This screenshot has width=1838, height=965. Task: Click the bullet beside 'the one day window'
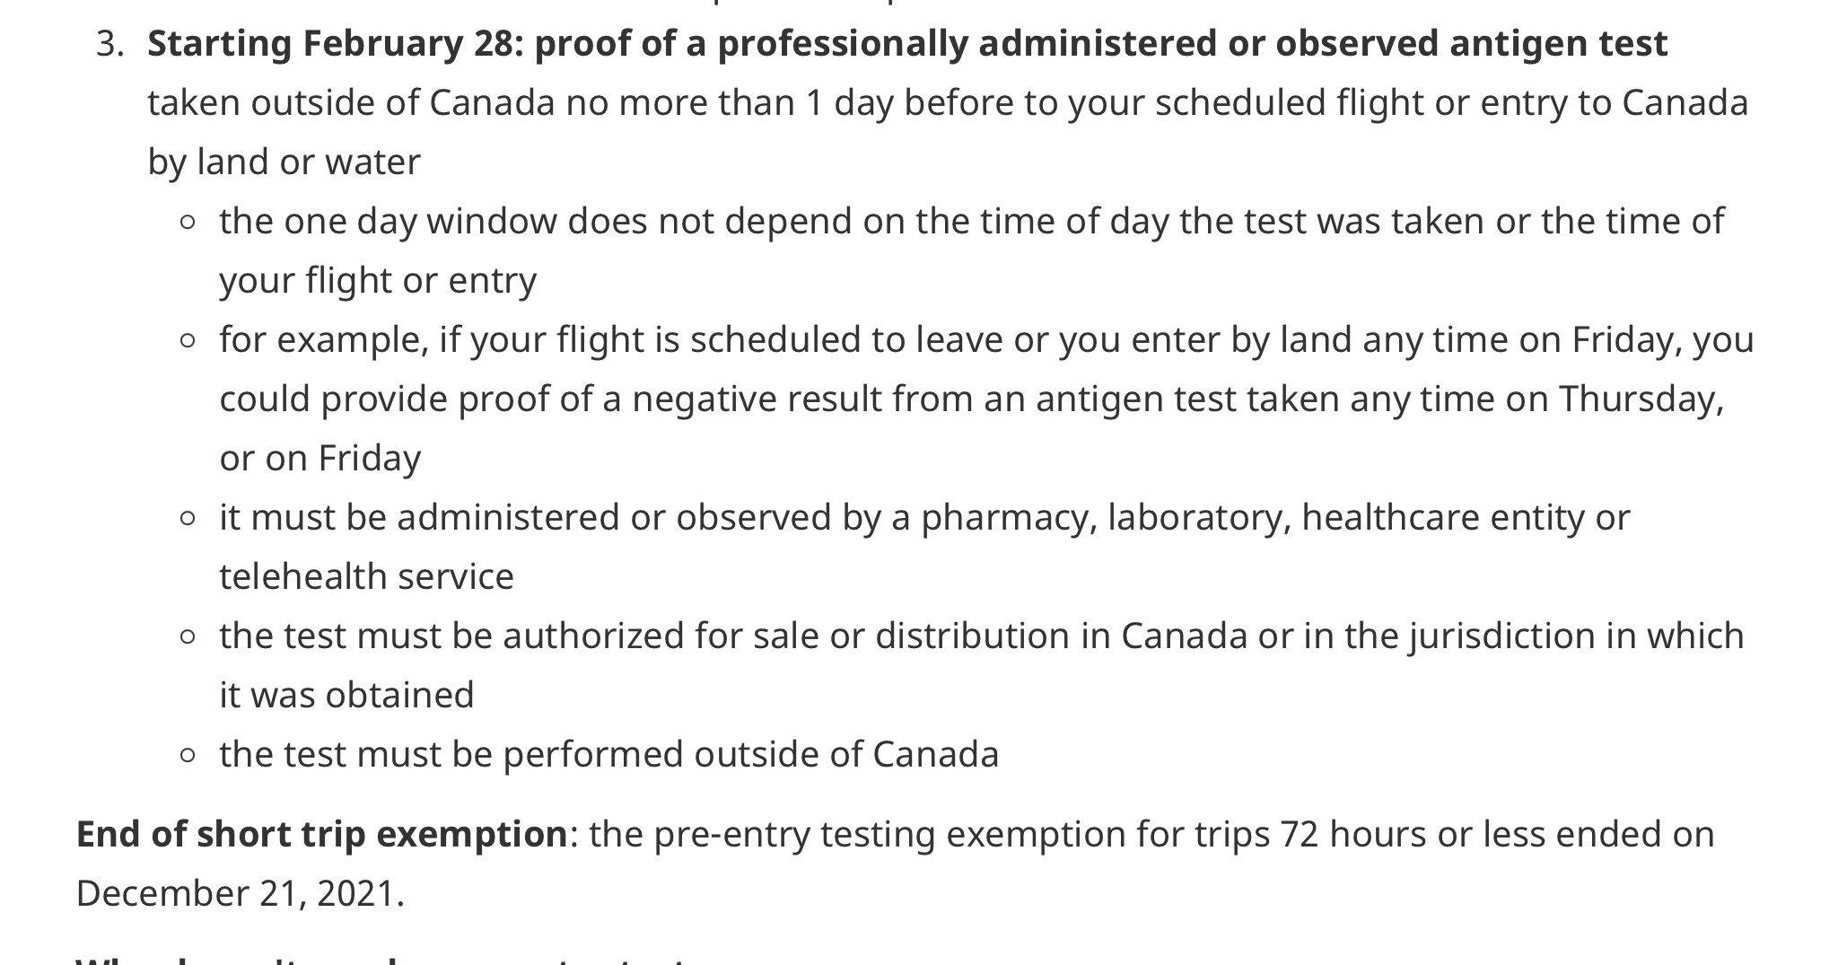pyautogui.click(x=188, y=223)
